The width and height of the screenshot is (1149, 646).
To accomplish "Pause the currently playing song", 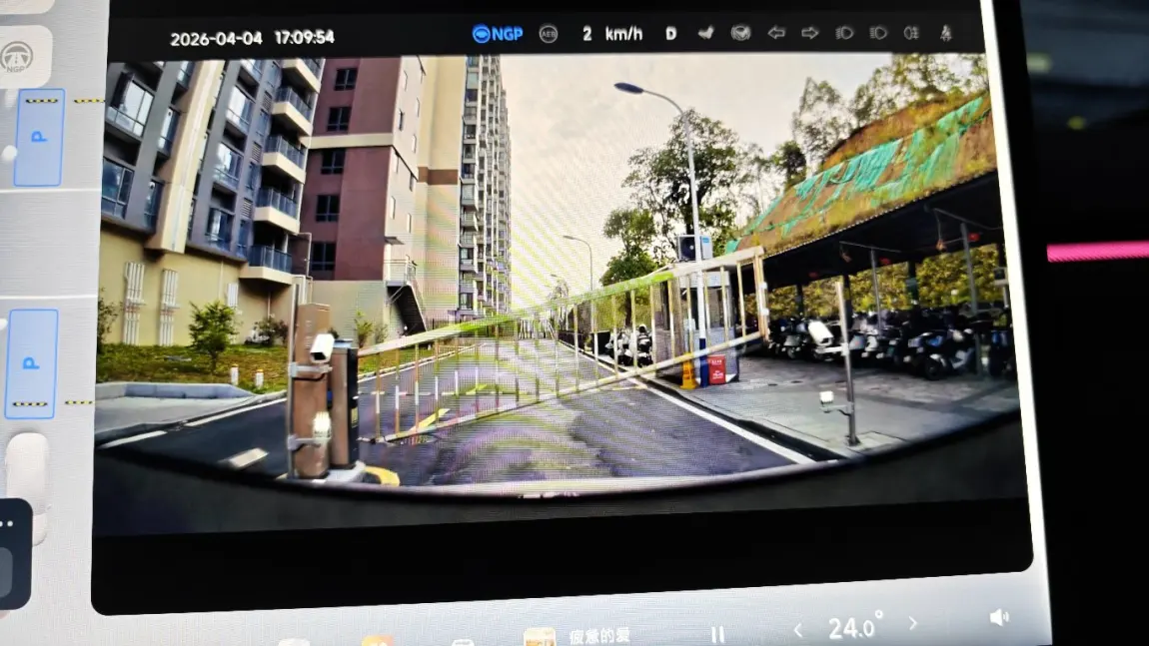I will click(716, 634).
